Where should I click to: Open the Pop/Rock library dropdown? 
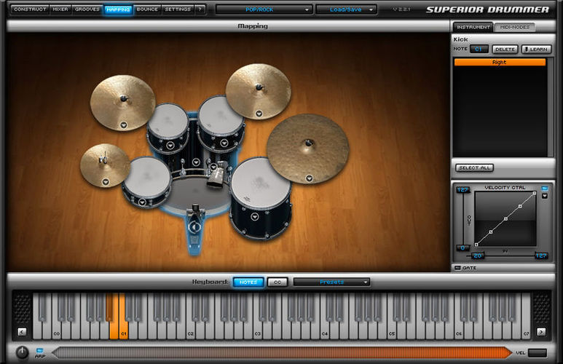(264, 9)
